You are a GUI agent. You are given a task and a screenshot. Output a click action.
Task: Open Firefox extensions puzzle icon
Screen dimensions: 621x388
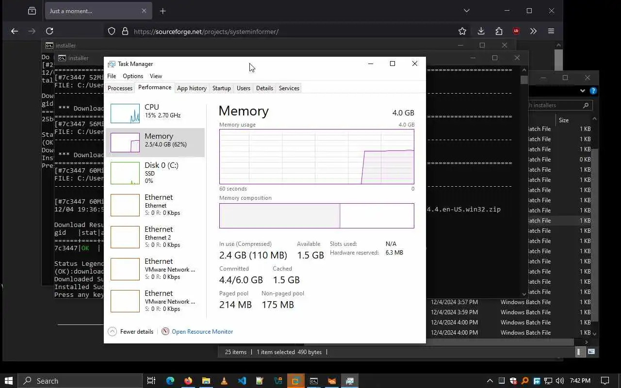tap(499, 31)
